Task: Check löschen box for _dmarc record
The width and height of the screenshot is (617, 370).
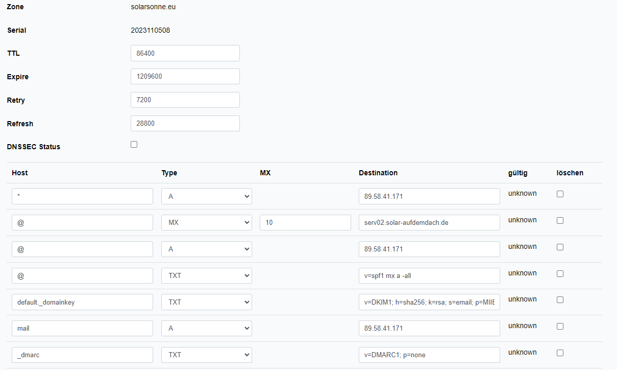Action: tap(560, 353)
